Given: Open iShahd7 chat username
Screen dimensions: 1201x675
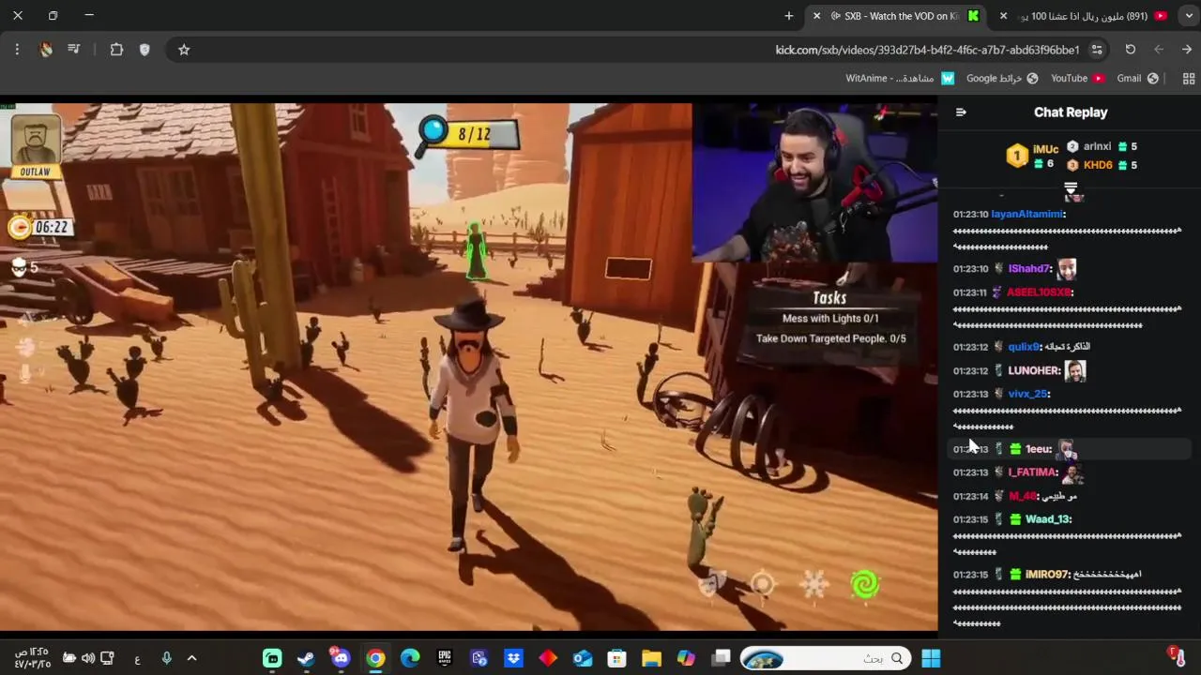Looking at the screenshot, I should [x=1030, y=269].
